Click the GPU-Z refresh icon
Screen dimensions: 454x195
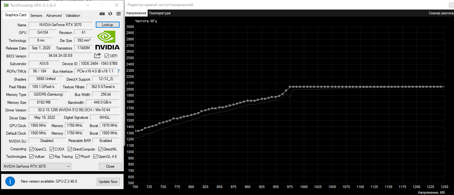pos(110,14)
